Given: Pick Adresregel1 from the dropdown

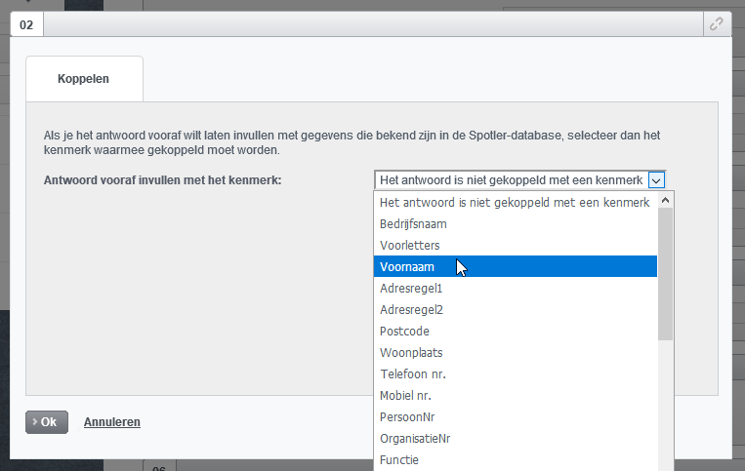Looking at the screenshot, I should 411,288.
